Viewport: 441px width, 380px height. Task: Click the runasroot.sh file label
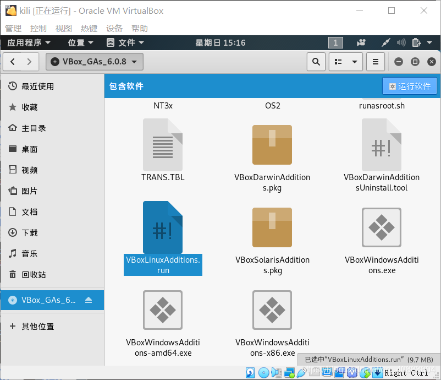382,106
